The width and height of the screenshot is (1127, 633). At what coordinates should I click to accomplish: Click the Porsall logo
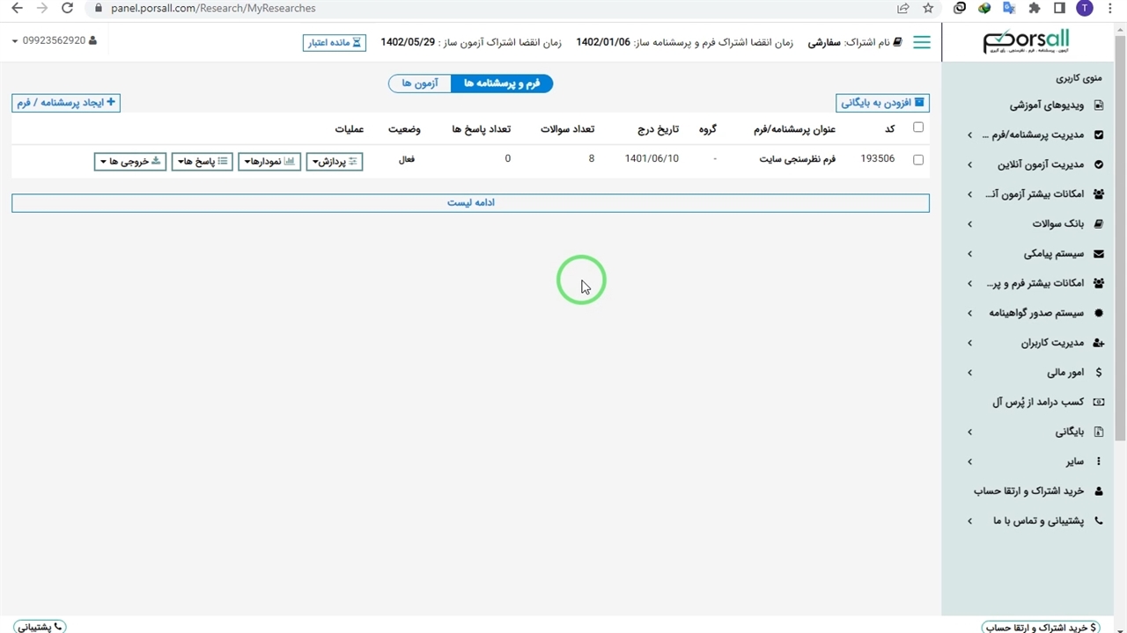pyautogui.click(x=1026, y=42)
